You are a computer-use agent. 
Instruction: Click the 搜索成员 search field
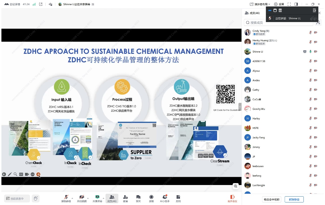[278, 23]
